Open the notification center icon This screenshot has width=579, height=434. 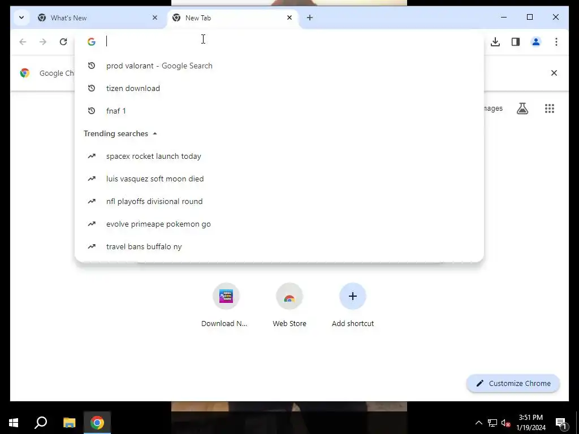coord(561,423)
